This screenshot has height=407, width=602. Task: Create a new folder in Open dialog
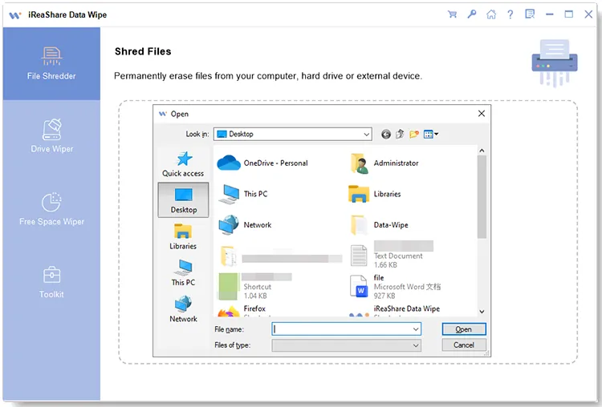pyautogui.click(x=414, y=134)
